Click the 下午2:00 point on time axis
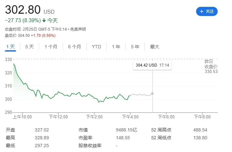Screen dimensions: 232x152 click(x=95, y=117)
